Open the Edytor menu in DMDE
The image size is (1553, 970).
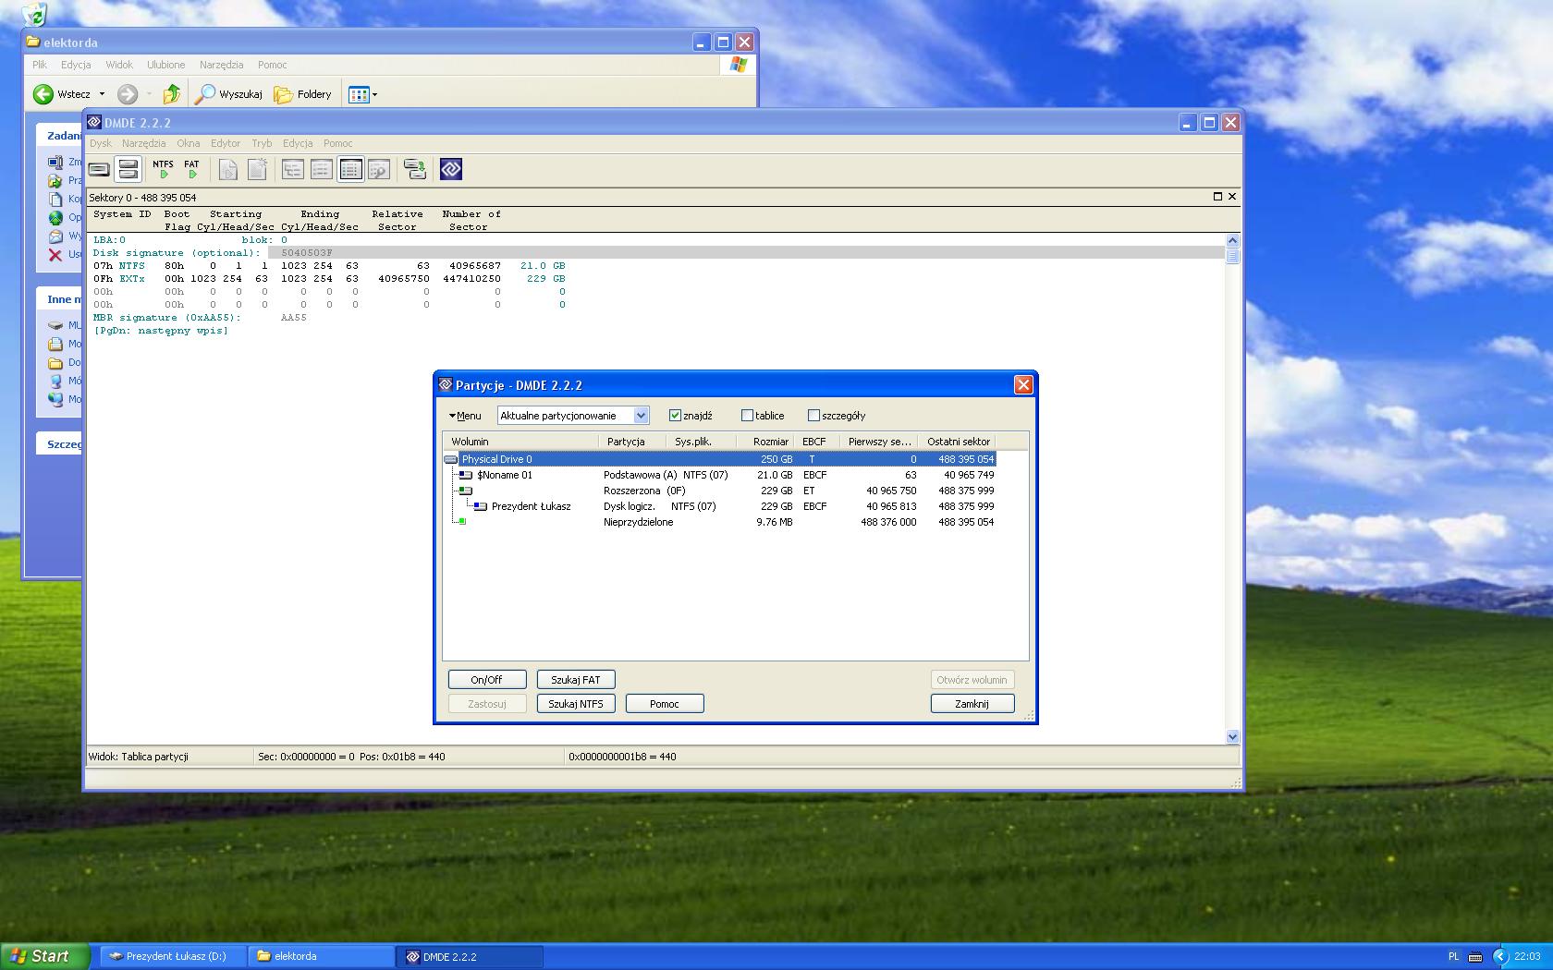click(x=226, y=143)
